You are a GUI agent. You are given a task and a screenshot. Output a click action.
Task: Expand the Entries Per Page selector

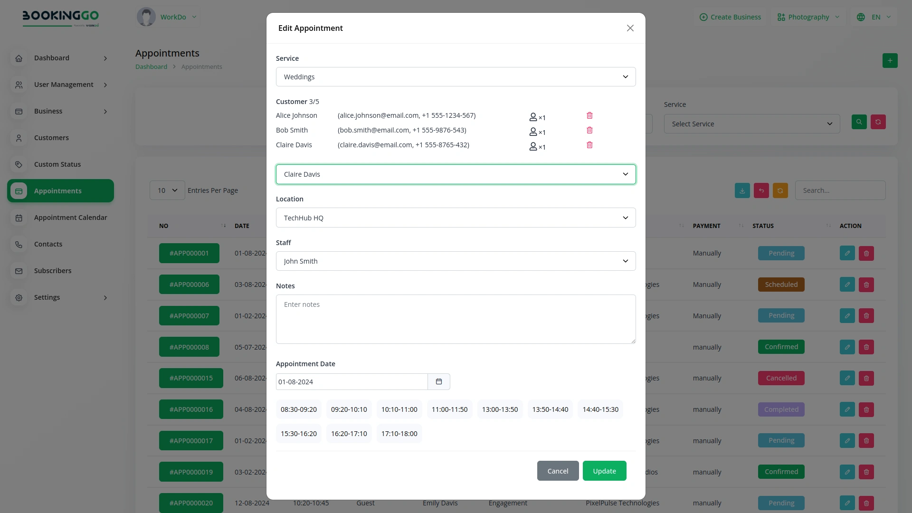pos(166,190)
